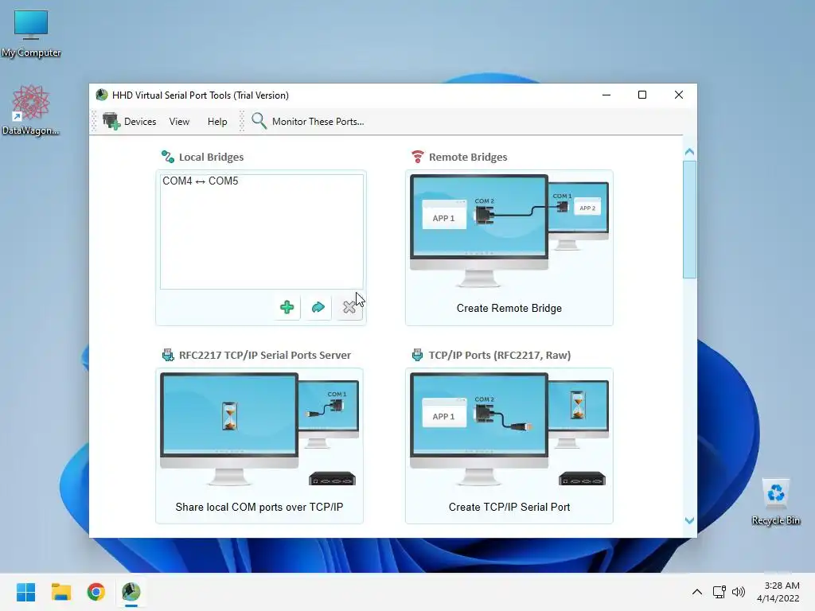Viewport: 815px width, 611px height.
Task: Click the teal arrow edit bridge icon
Action: [x=318, y=307]
